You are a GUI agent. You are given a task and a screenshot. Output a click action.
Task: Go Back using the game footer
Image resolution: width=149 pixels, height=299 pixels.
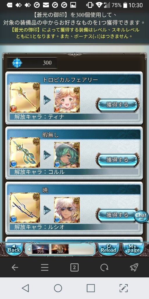pyautogui.click(x=14, y=249)
